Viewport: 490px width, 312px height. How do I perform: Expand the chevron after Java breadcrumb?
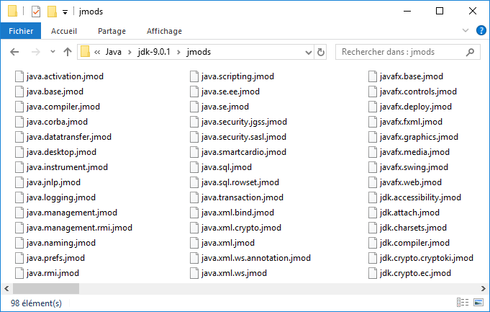(x=130, y=52)
